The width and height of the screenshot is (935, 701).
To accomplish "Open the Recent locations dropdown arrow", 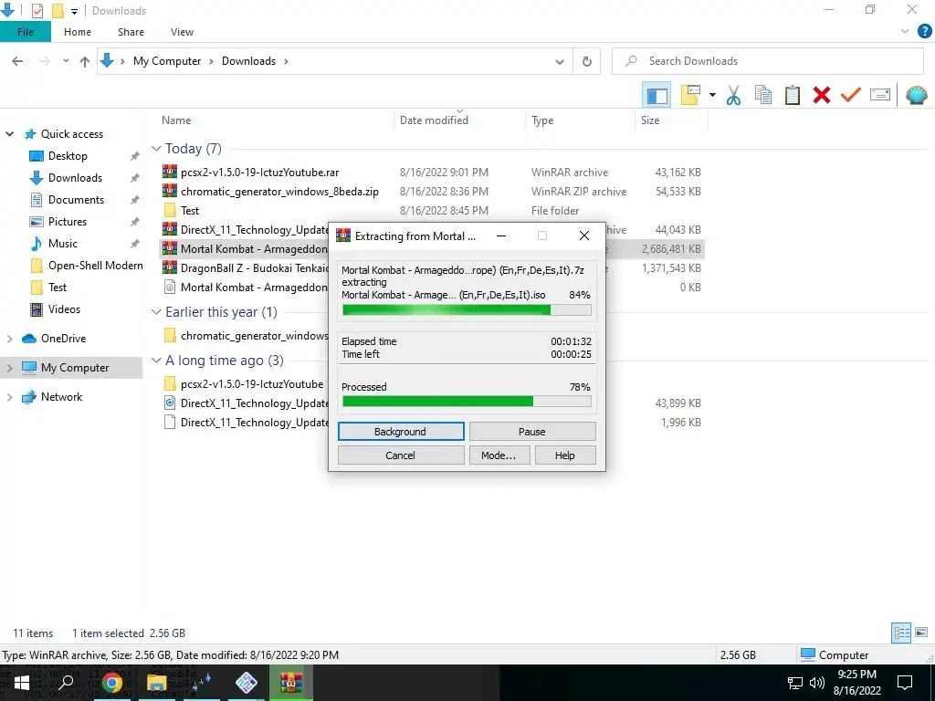I will click(x=66, y=61).
